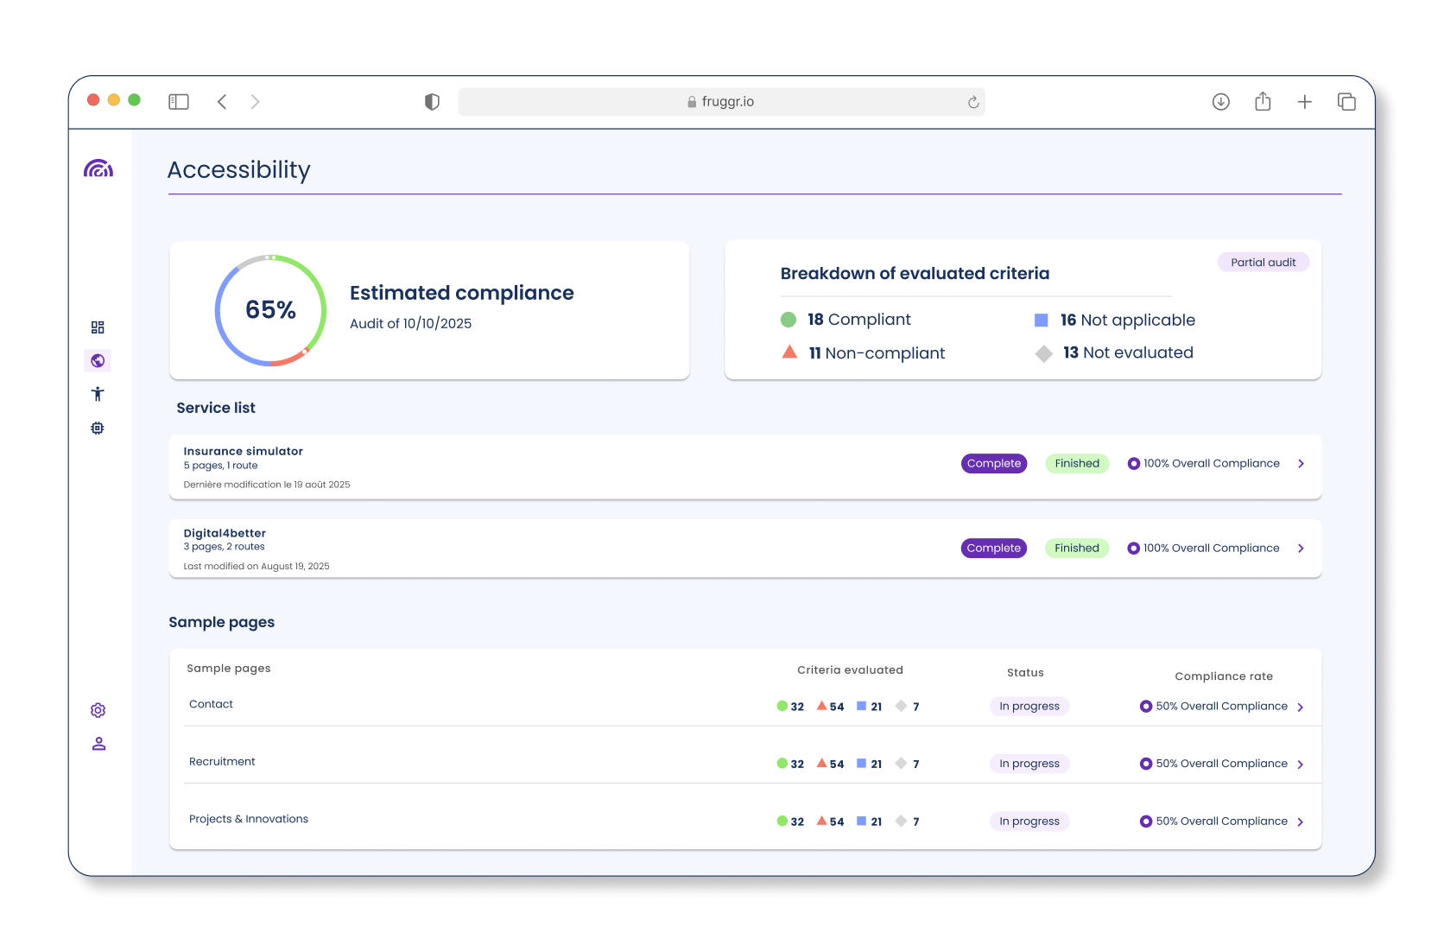Click the chip processor icon in sidebar

click(98, 428)
